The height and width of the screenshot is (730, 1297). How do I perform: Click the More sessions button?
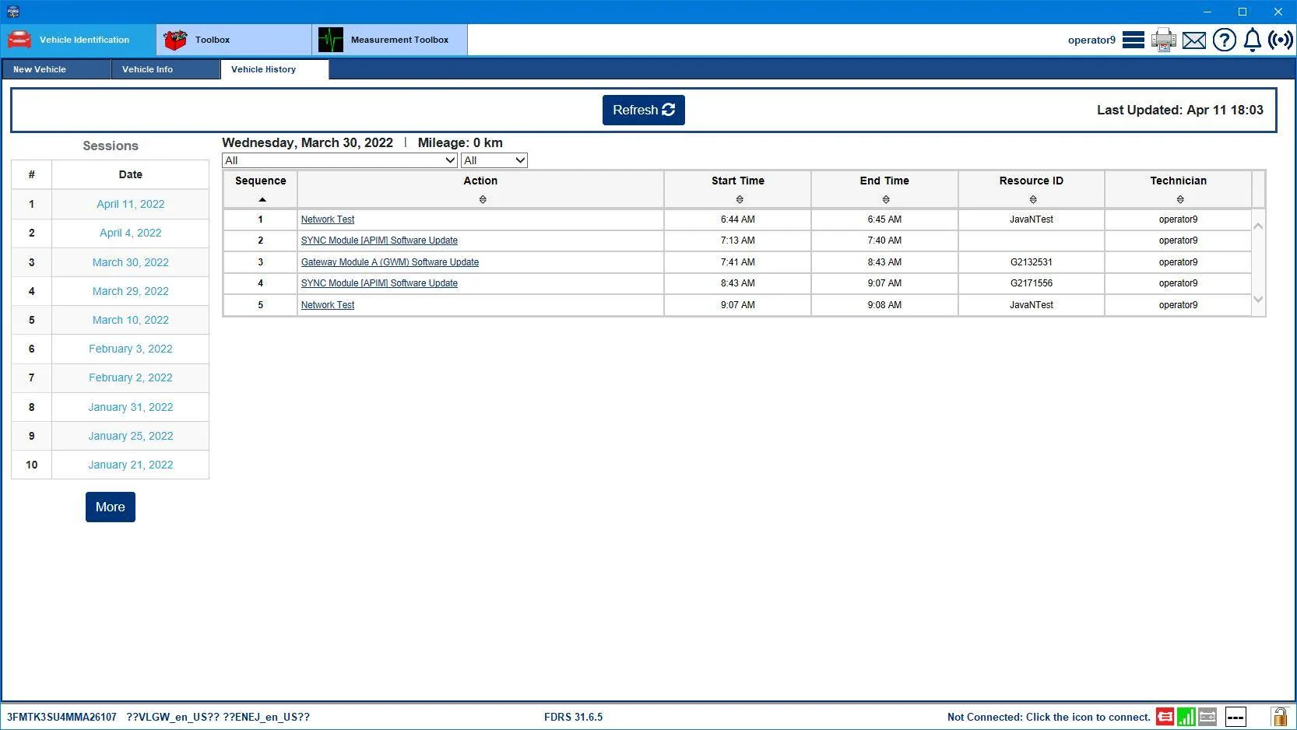point(111,507)
